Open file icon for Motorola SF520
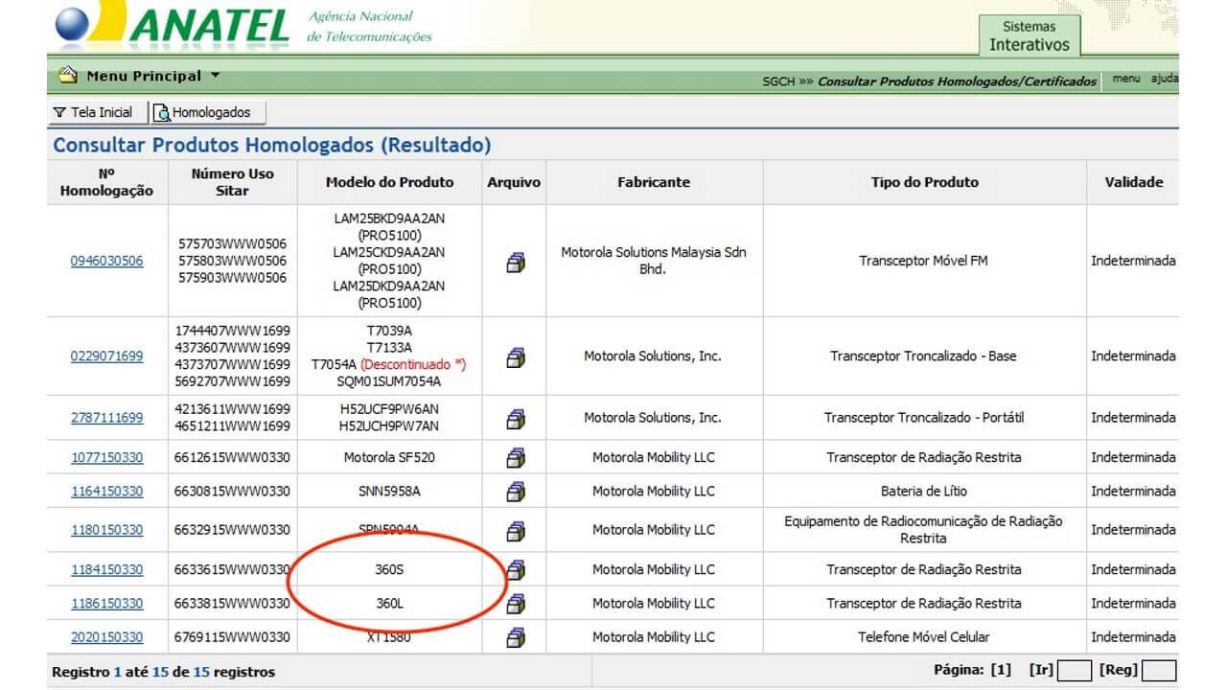The image size is (1227, 690). 515,457
